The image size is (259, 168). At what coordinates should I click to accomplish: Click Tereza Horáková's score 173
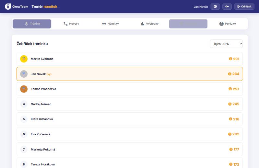point(236,164)
